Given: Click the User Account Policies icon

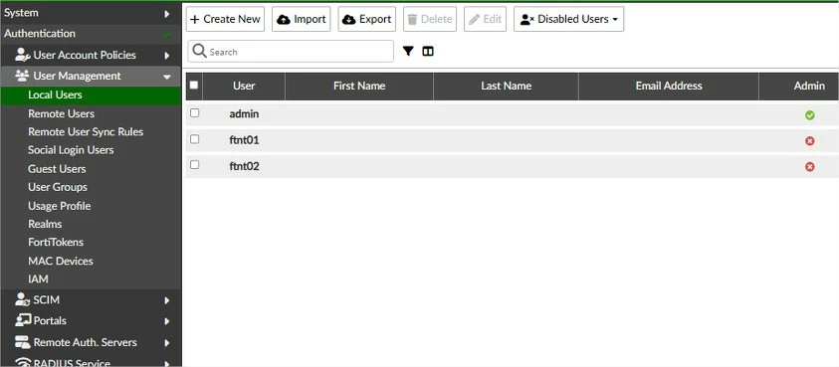Looking at the screenshot, I should click(23, 55).
